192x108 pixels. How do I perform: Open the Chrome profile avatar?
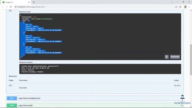pos(185,7)
